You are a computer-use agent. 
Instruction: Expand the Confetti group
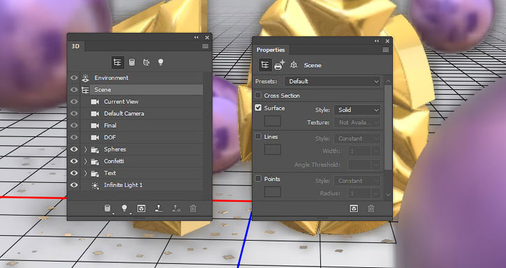(86, 161)
